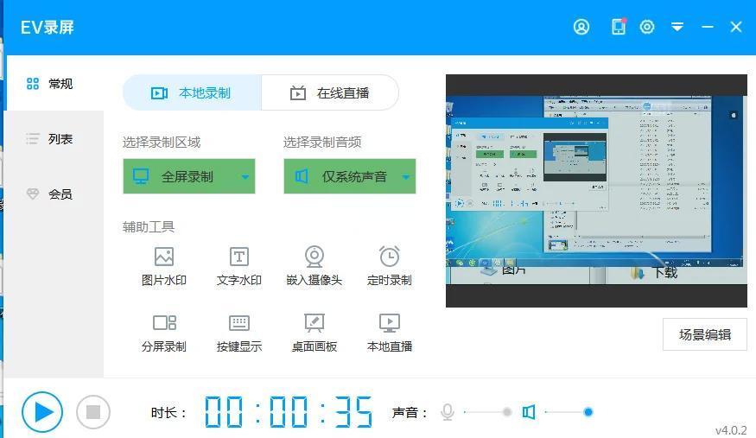Open the 定时录制 scheduled recording tool
Viewport: 756px width, 438px height.
pyautogui.click(x=389, y=257)
